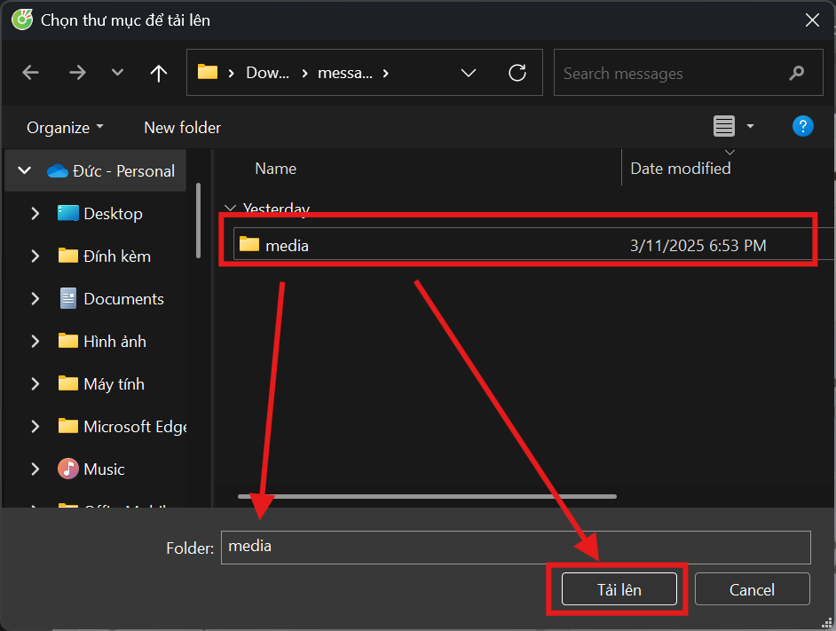Click media folder date 3/11/2025 6:53 PM
The image size is (836, 631).
pos(698,245)
